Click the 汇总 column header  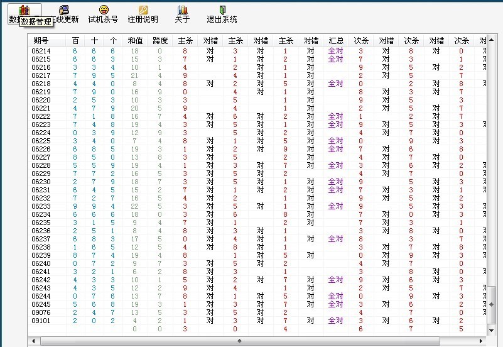pos(336,41)
